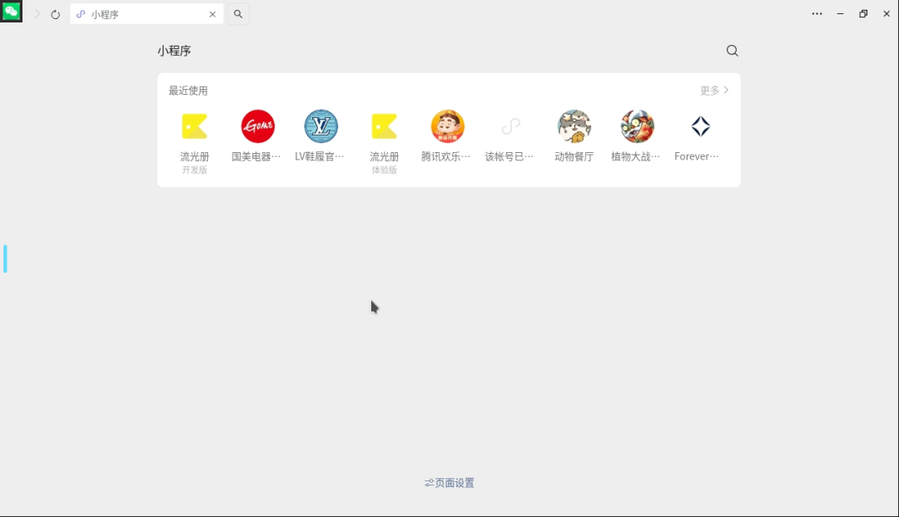Viewport: 899px width, 517px height.
Task: Click the WeChat logo in the corner
Action: click(11, 11)
